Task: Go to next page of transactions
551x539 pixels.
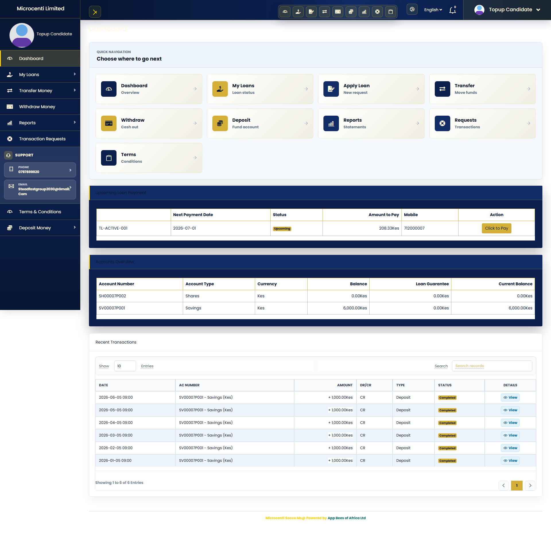Action: click(x=530, y=486)
